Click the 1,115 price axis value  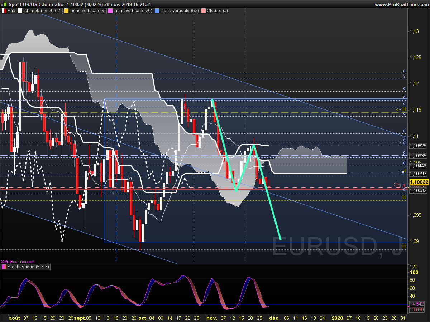coord(415,109)
